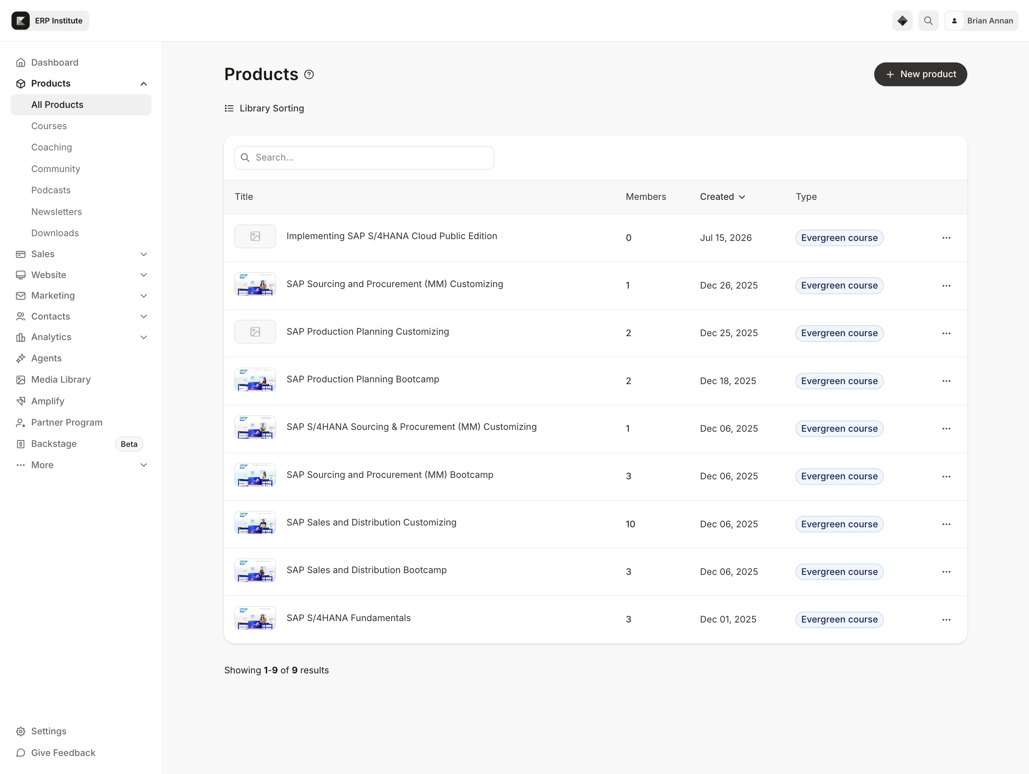Open the diamond assistant icon in header
Viewport: 1029px width, 774px height.
[x=902, y=21]
